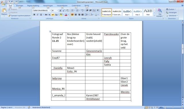The image size is (184, 109).
Task: Toggle Bold formatting
Action: pyautogui.click(x=34, y=15)
